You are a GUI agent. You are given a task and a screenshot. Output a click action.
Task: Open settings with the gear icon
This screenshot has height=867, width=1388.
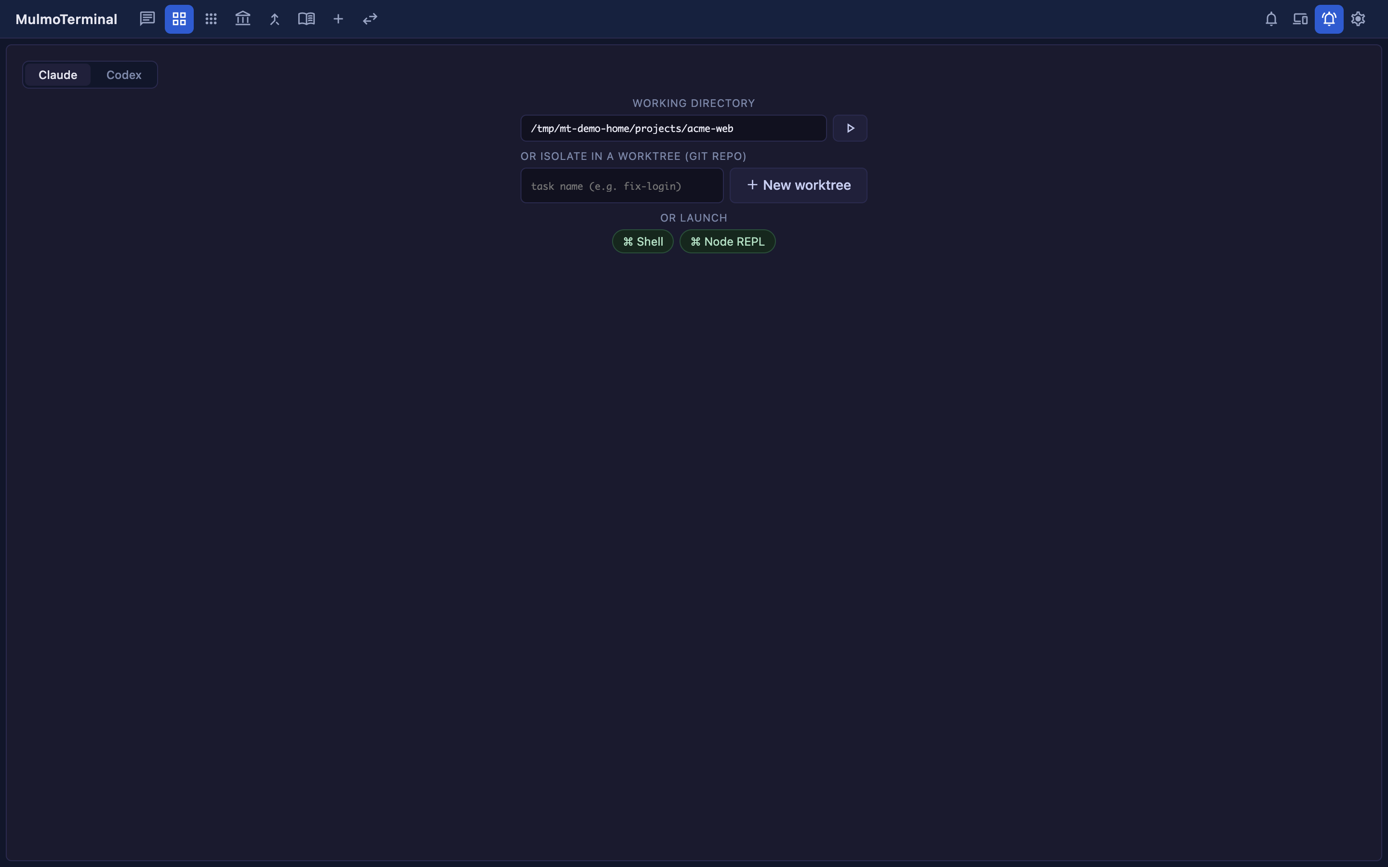tap(1358, 19)
